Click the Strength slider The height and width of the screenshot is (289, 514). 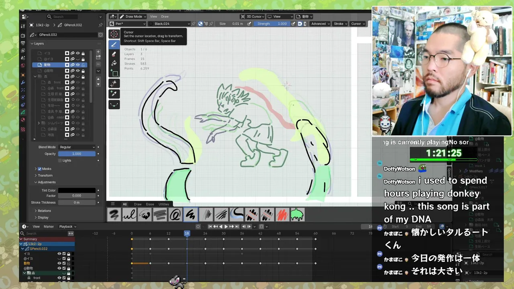272,24
